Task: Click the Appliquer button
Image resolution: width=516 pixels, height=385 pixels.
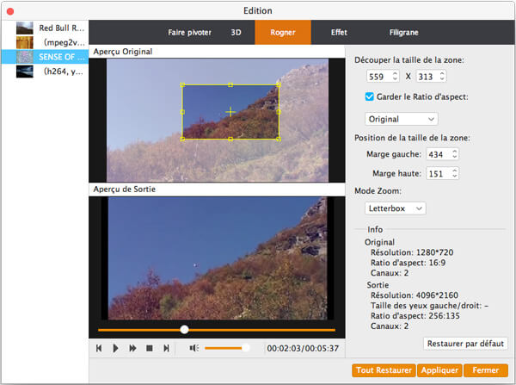Action: 439,370
